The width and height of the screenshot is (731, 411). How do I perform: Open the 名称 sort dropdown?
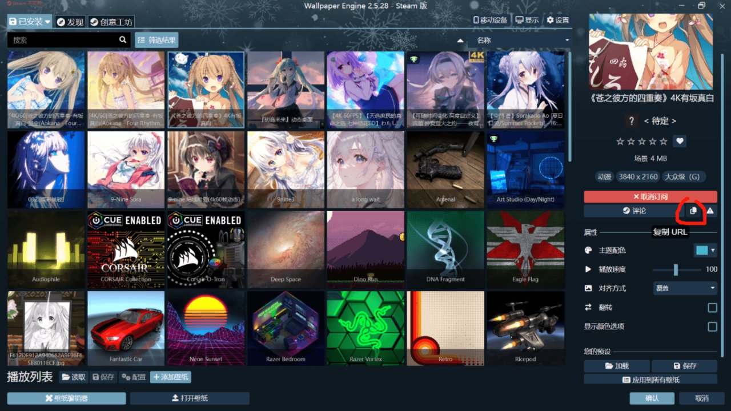pyautogui.click(x=520, y=41)
